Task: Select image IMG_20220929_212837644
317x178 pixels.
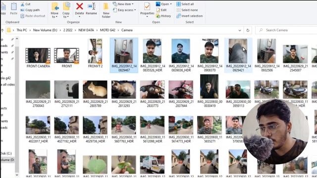Action: (181, 93)
